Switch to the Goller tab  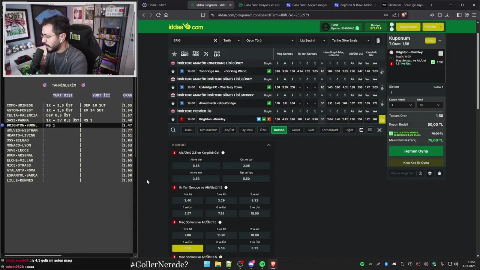point(296,130)
